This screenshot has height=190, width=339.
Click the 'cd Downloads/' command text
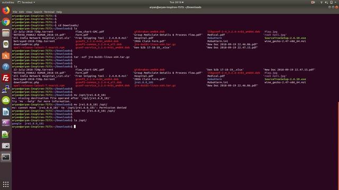[x=68, y=25]
